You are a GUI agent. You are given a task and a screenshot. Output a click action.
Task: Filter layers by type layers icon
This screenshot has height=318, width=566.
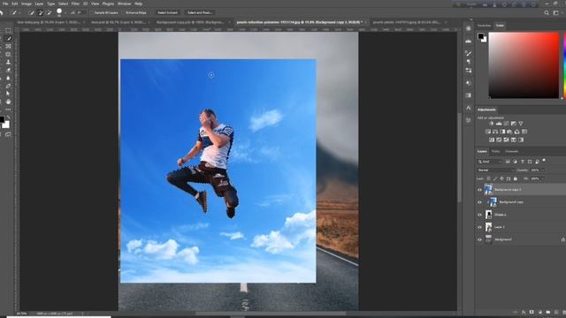click(x=523, y=162)
